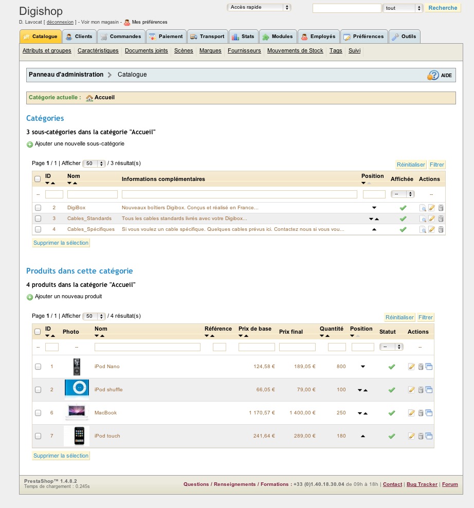Switch to the Modules tab

[x=278, y=37]
